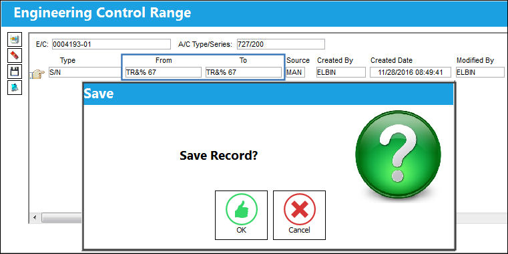Click the exit door icon in the side toolbar

point(15,88)
